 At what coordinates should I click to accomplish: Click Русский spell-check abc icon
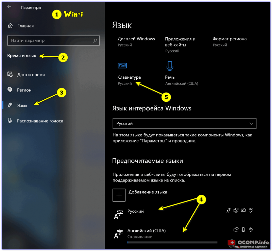pos(251,210)
